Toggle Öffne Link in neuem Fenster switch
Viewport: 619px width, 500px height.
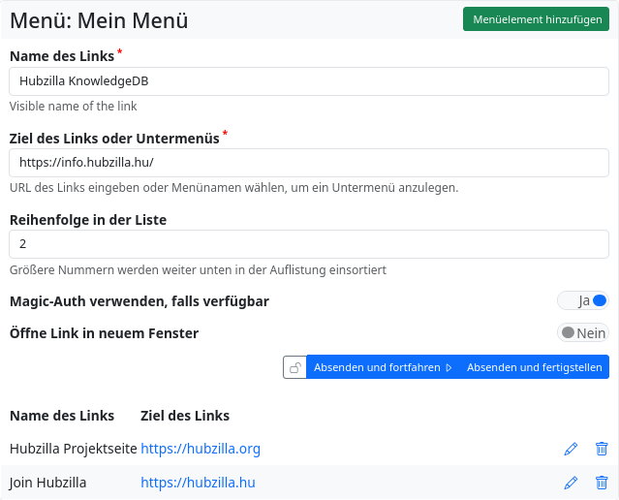583,333
